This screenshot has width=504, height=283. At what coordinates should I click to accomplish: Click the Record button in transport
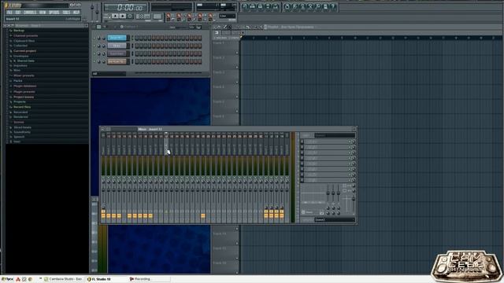[x=130, y=16]
